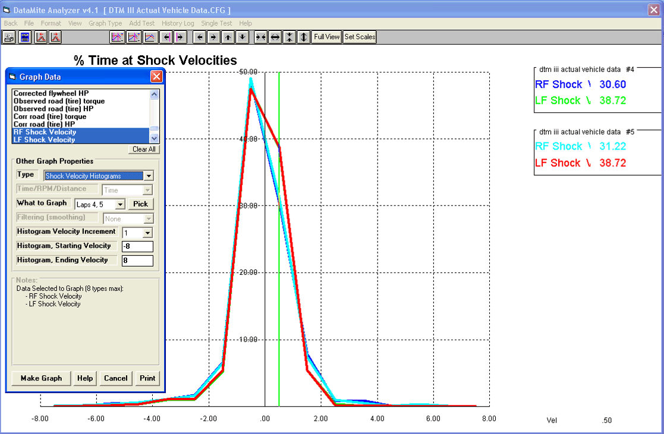This screenshot has height=434, width=664.
Task: Click the red curve icon with right arrow
Action: [55, 37]
